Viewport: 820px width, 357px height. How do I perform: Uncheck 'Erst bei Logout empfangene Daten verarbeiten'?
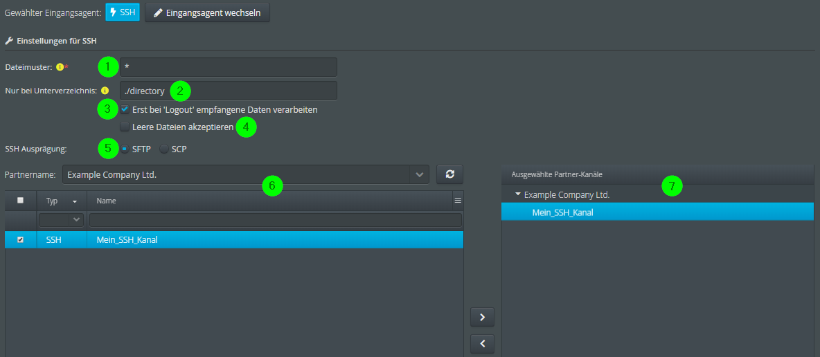(125, 110)
